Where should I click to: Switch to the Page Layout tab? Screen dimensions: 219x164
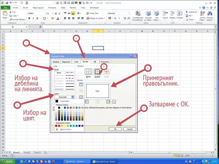tap(38, 8)
